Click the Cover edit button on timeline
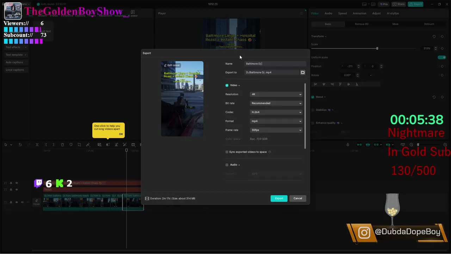 (36, 202)
